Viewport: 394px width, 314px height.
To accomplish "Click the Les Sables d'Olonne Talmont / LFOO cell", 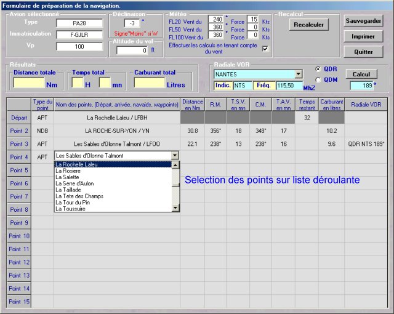I will pyautogui.click(x=117, y=144).
